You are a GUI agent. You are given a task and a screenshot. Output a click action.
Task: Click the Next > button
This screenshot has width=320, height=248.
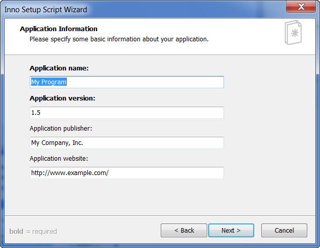click(231, 231)
